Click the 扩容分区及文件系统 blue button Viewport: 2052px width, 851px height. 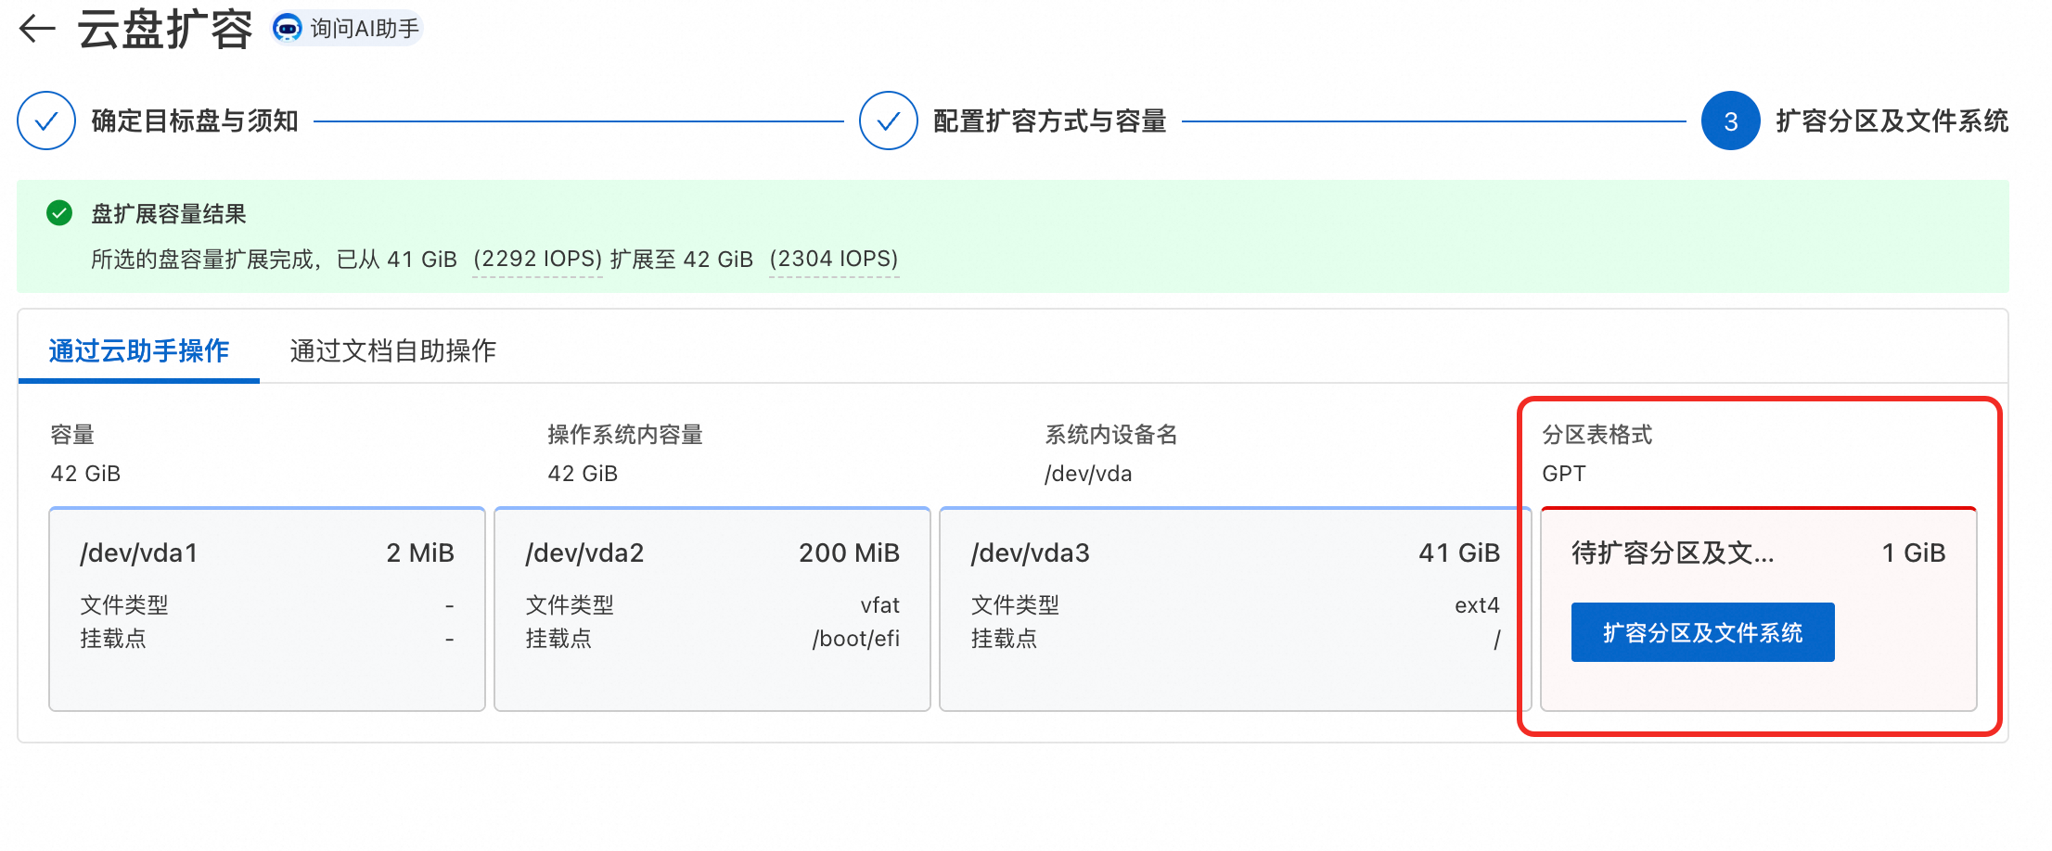[1702, 632]
